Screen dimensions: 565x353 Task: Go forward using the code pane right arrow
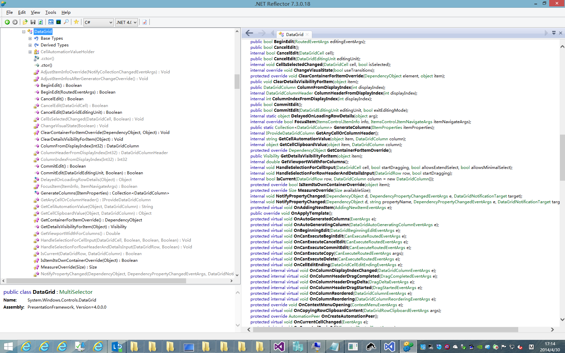(x=262, y=33)
